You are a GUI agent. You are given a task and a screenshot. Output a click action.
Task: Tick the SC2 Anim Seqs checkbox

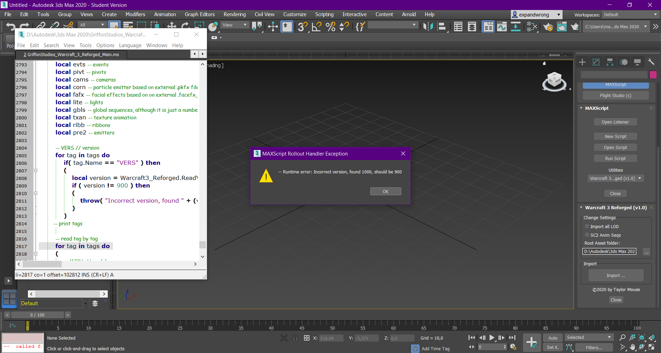tap(587, 235)
